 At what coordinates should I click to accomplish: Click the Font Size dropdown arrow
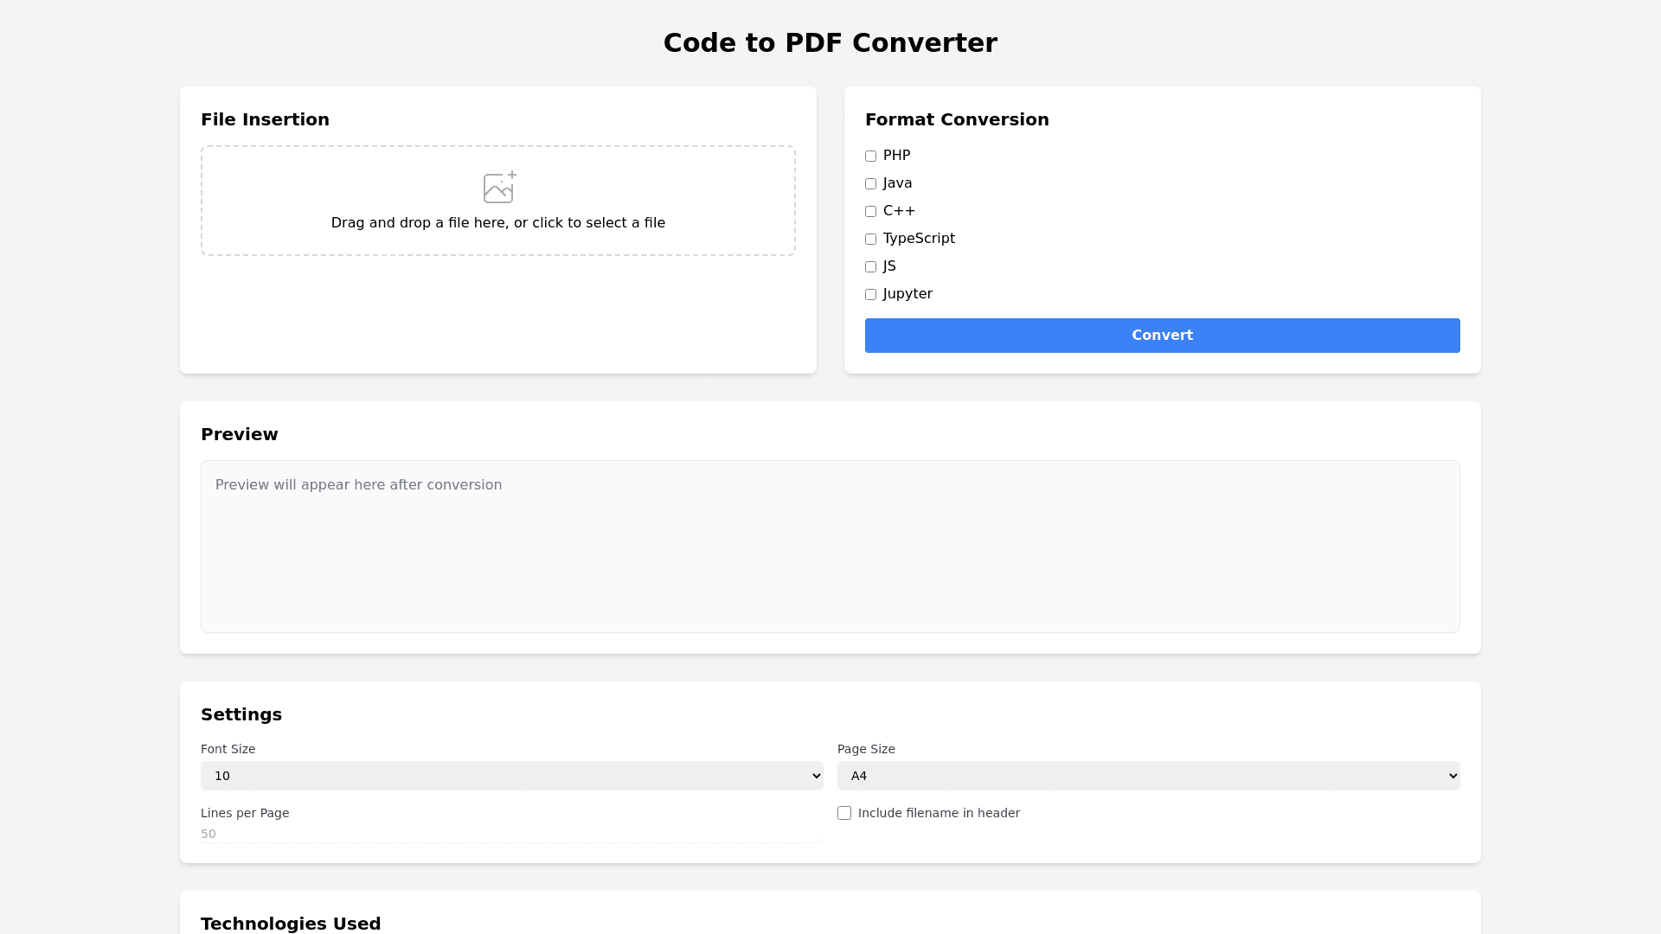click(816, 776)
